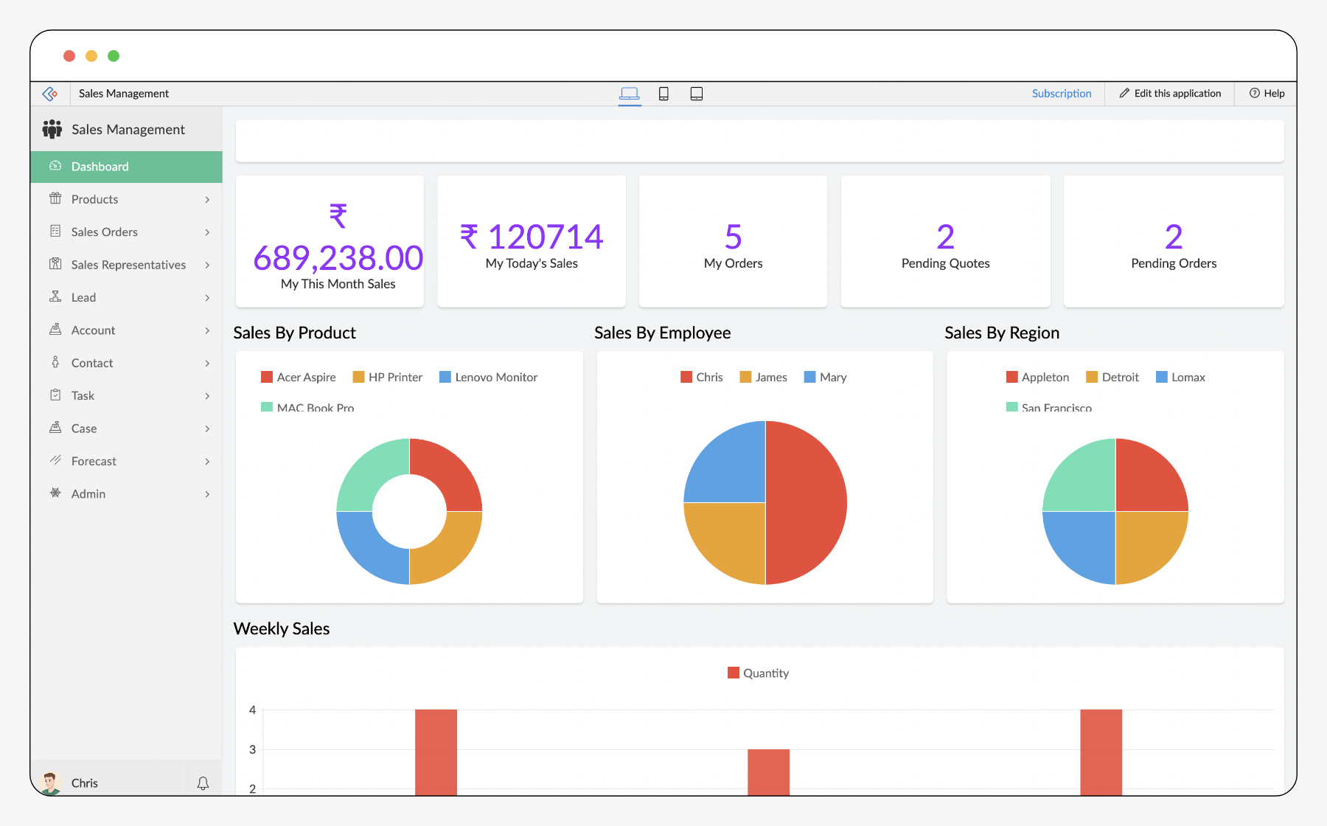Expand the Admin section
Screen dimensions: 1327x826
[x=209, y=493]
